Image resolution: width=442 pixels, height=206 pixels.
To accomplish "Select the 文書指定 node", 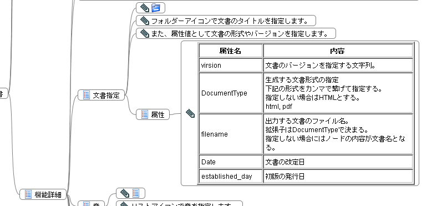I will tap(101, 95).
